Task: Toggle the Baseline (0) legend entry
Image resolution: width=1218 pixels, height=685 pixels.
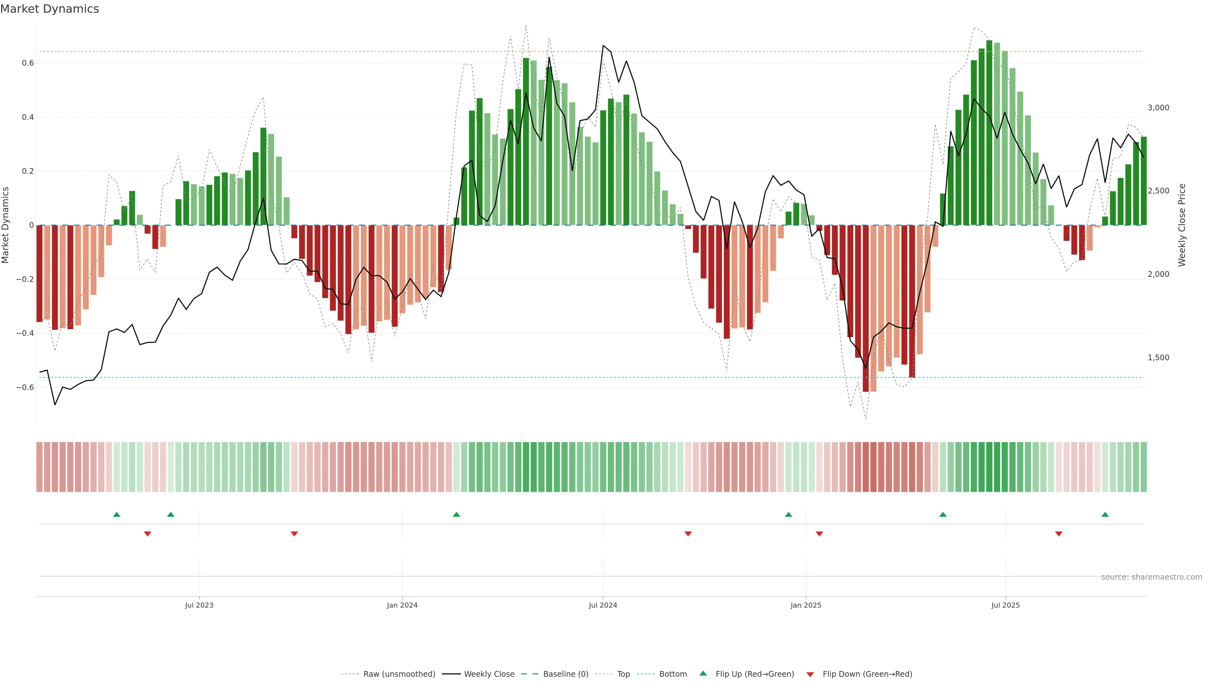Action: point(566,674)
